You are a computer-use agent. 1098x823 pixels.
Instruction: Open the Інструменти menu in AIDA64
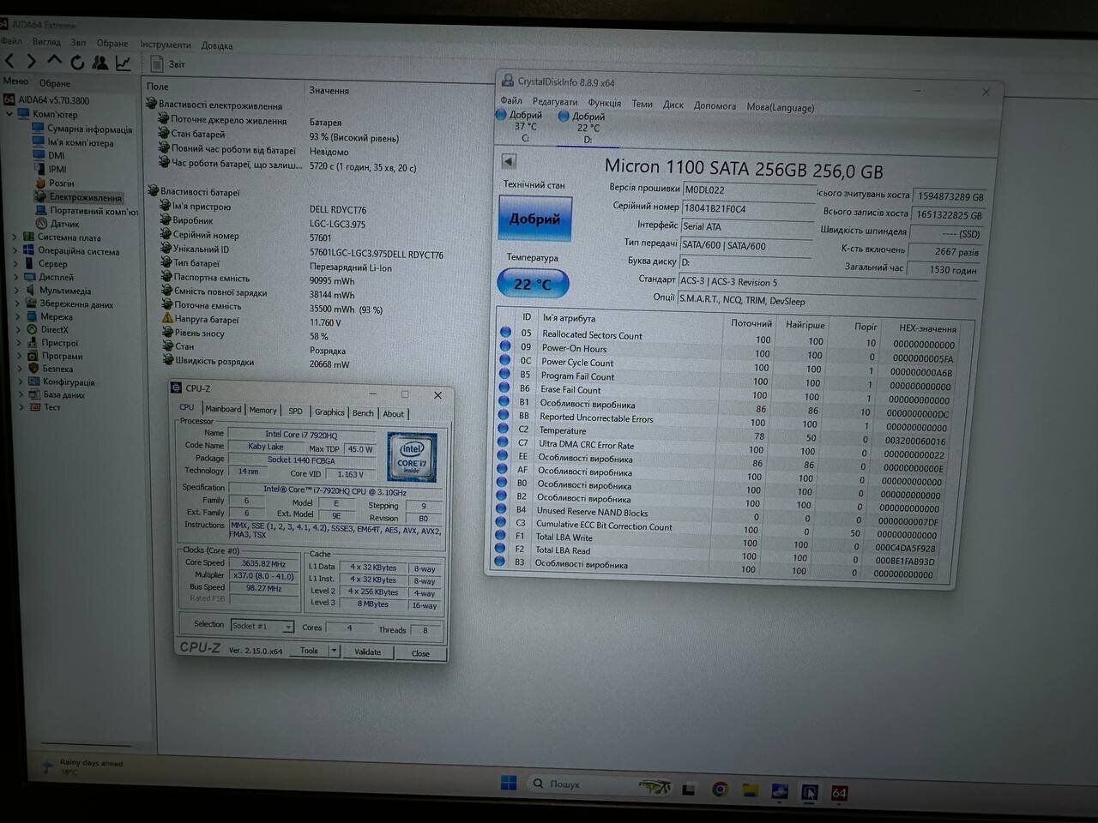[x=166, y=45]
